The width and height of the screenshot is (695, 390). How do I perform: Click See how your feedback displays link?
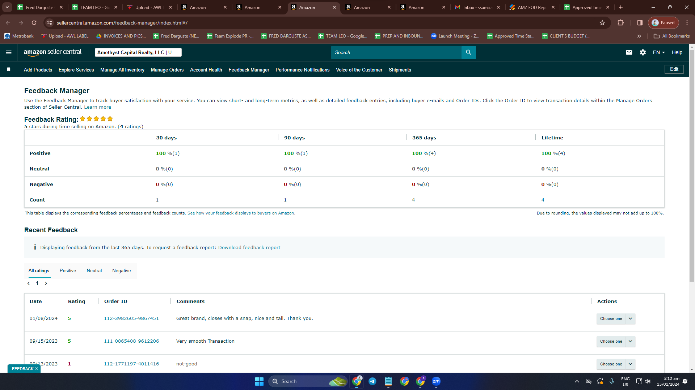(x=241, y=213)
